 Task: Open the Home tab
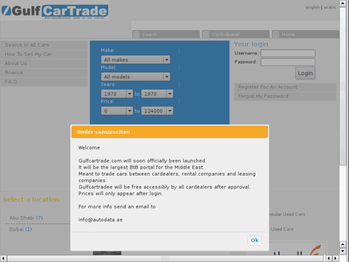pos(306,34)
